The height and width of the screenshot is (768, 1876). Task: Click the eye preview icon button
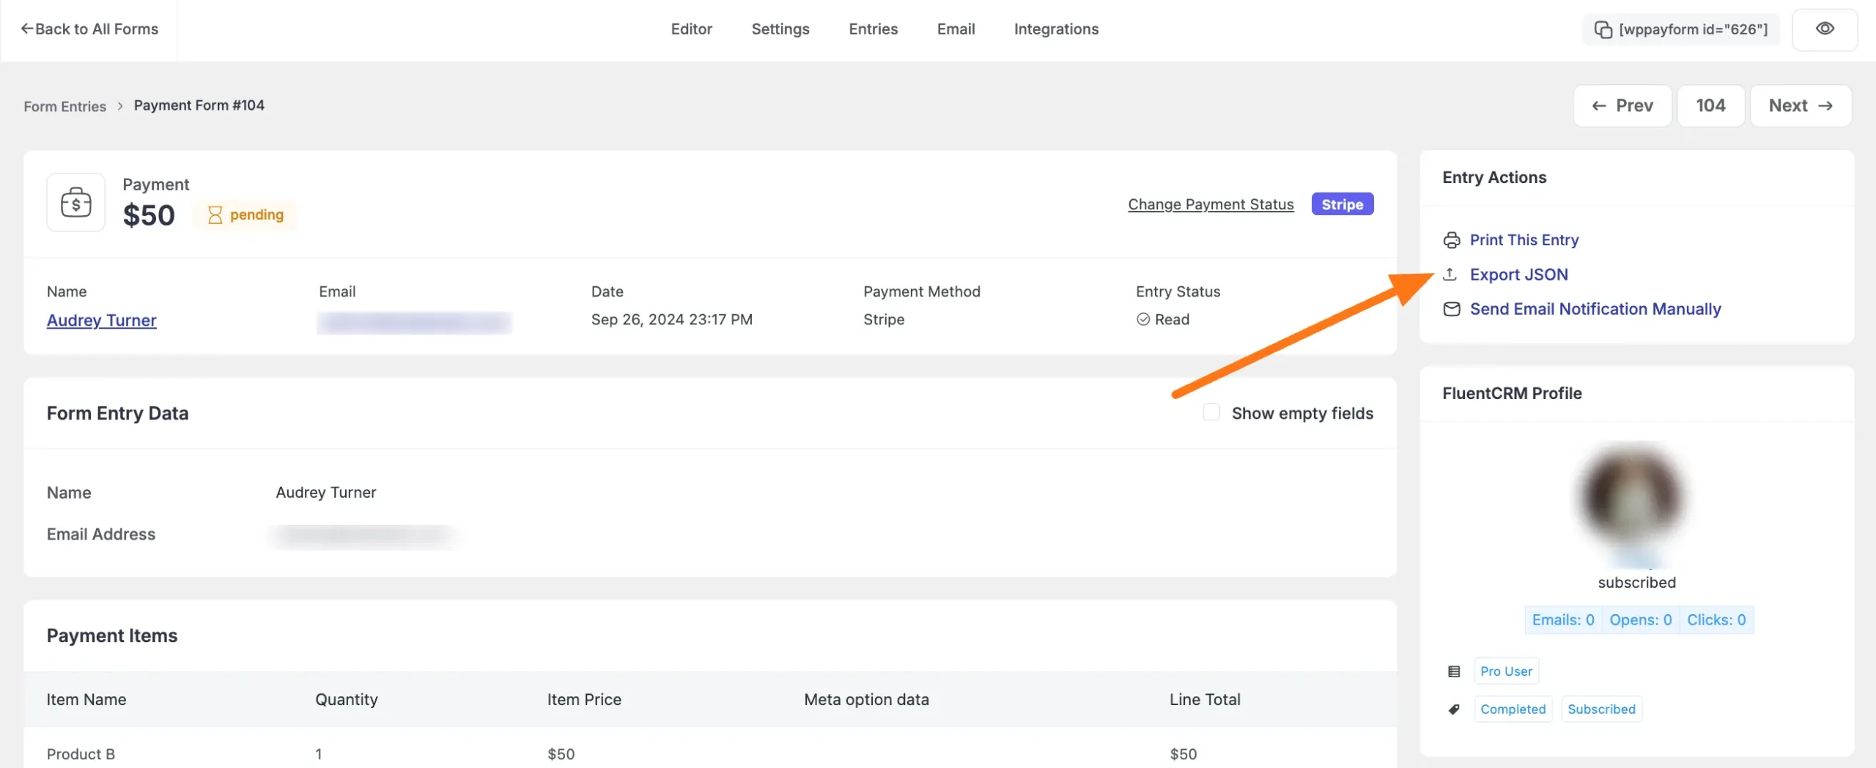[x=1824, y=29]
